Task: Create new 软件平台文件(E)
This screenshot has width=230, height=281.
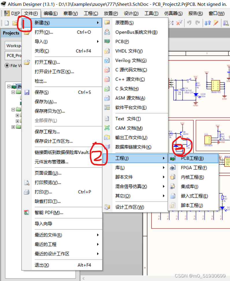Action: pos(136,107)
